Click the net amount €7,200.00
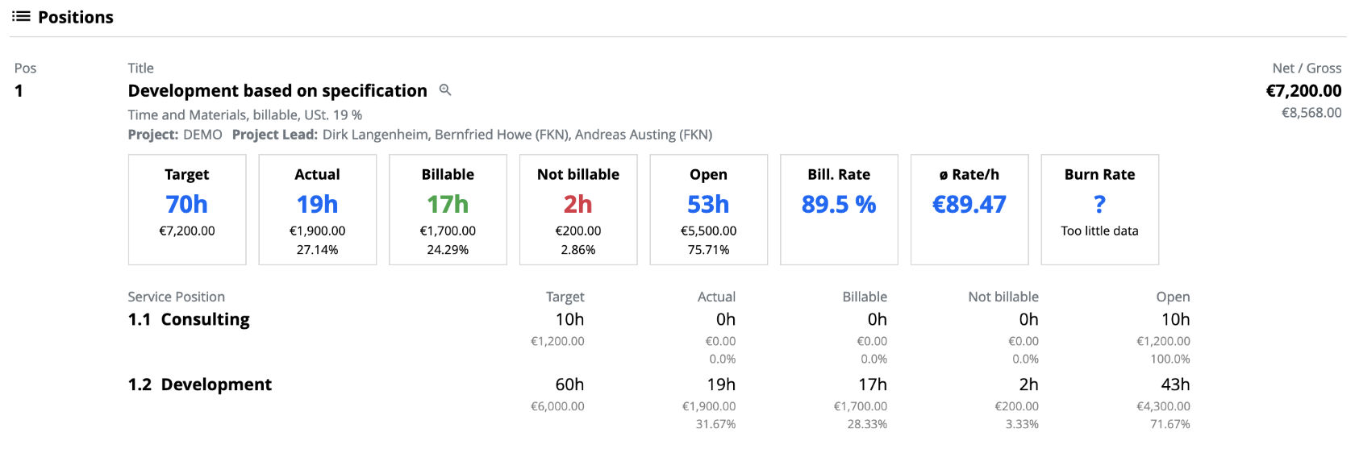The width and height of the screenshot is (1355, 449). pos(1303,91)
